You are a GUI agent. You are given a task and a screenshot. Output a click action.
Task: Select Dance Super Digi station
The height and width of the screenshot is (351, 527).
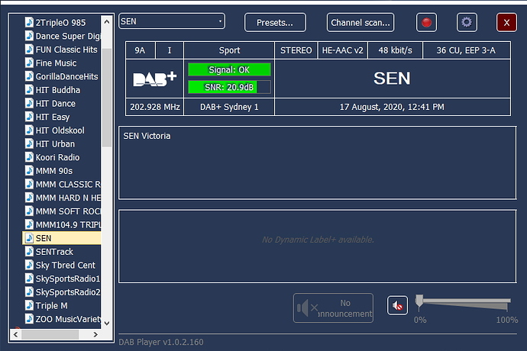tap(63, 36)
